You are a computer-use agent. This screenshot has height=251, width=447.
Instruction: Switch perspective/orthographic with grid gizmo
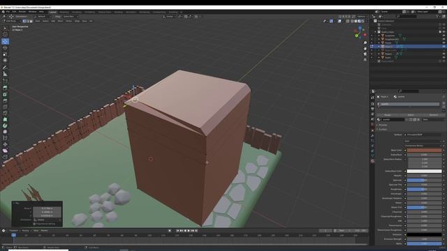pyautogui.click(x=365, y=60)
